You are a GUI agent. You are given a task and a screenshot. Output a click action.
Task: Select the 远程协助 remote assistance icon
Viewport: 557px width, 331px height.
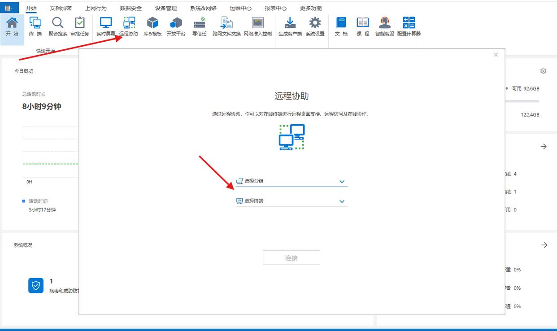pos(129,26)
